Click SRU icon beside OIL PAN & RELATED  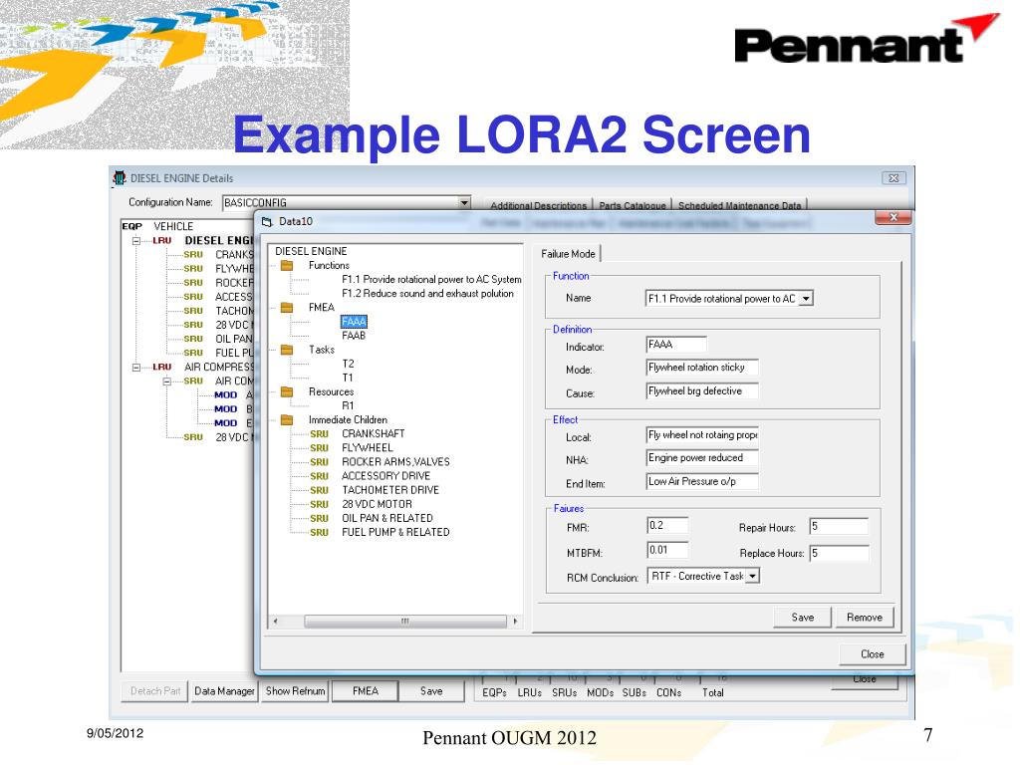[319, 518]
